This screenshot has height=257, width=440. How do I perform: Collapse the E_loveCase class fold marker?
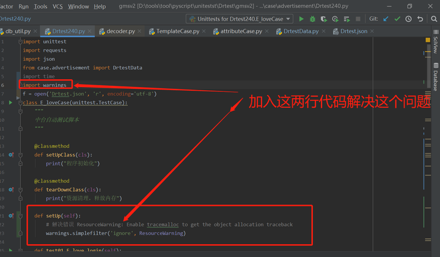[x=20, y=103]
